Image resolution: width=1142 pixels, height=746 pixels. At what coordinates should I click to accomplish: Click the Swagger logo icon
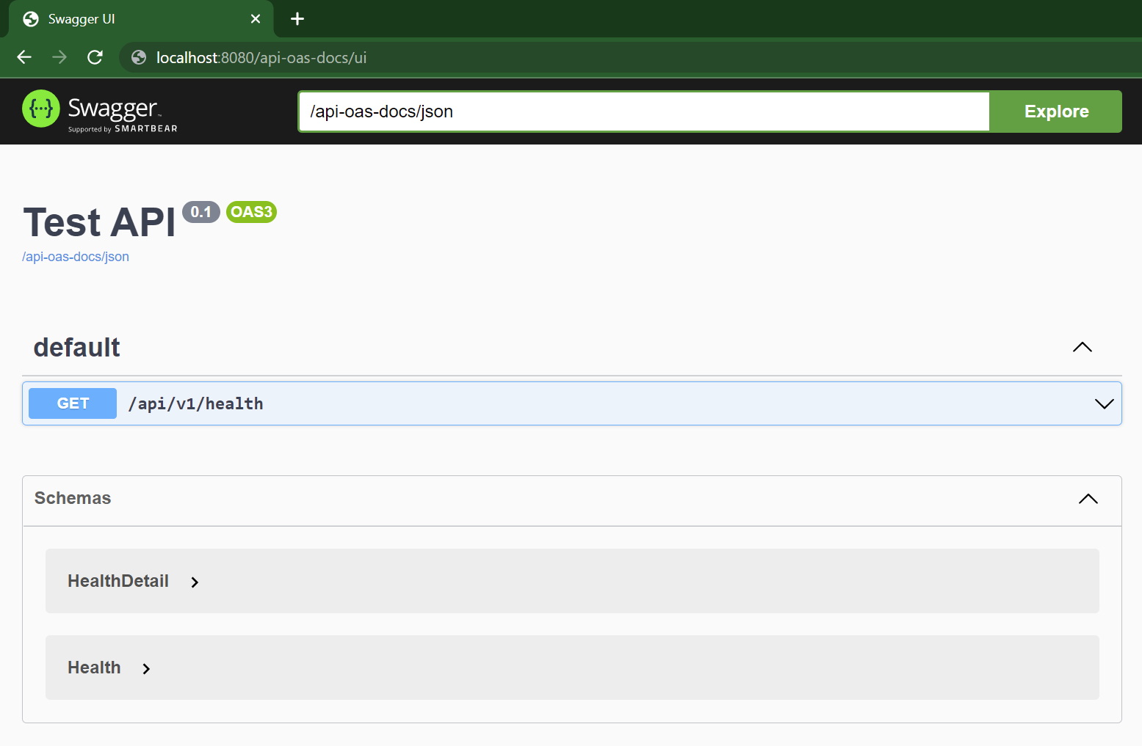coord(41,109)
